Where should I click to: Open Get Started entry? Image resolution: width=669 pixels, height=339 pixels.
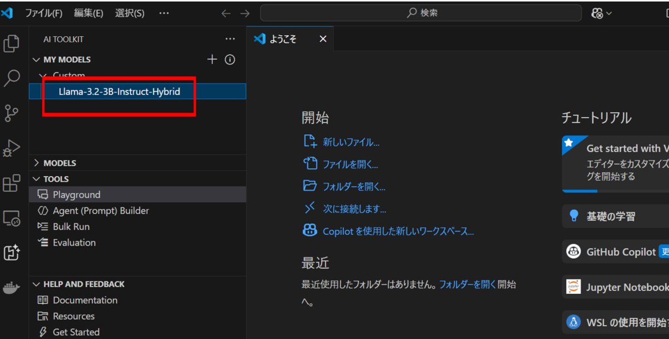click(x=138, y=332)
